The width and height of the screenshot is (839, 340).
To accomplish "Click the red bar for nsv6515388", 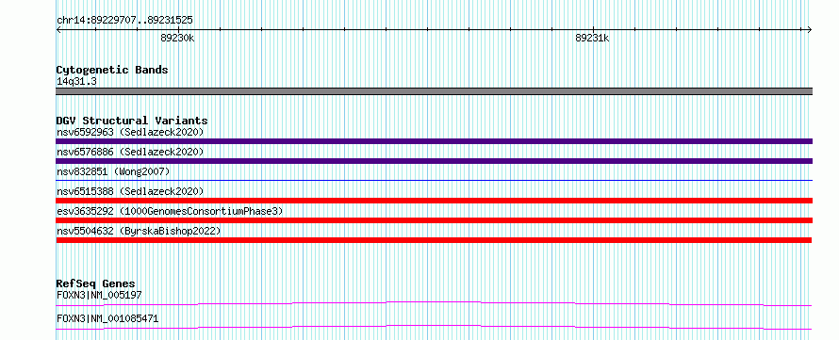I will [x=434, y=201].
